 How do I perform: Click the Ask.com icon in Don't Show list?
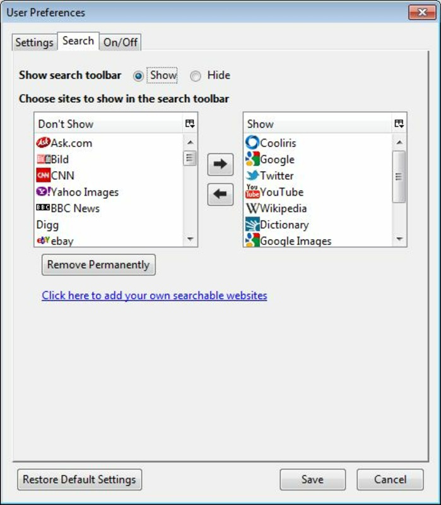pos(43,143)
